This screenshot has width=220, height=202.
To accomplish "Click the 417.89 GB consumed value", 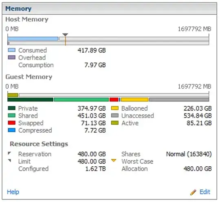I will click(x=92, y=50).
